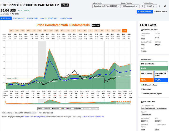The height and width of the screenshot is (131, 169).
Task: Toggle EPS series in chart legend
Action: (x=63, y=109)
